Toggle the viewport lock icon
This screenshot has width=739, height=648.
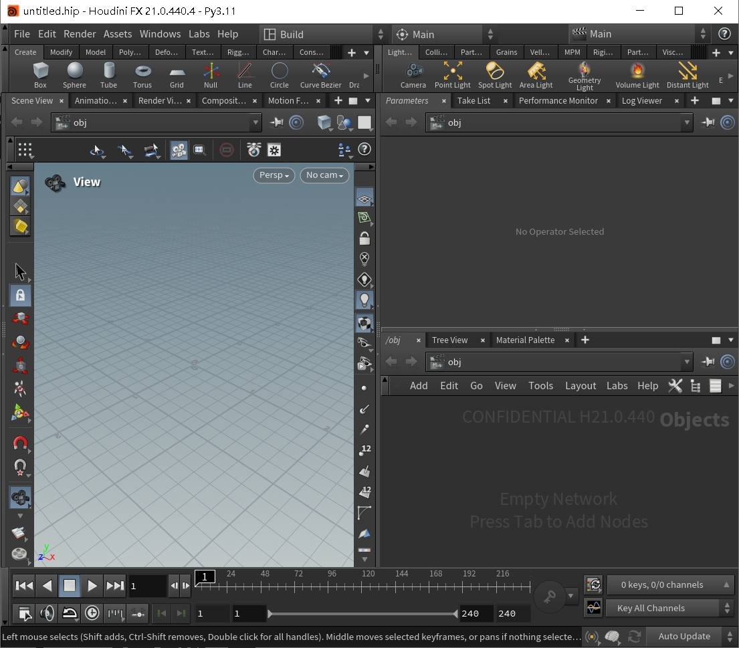[x=364, y=239]
